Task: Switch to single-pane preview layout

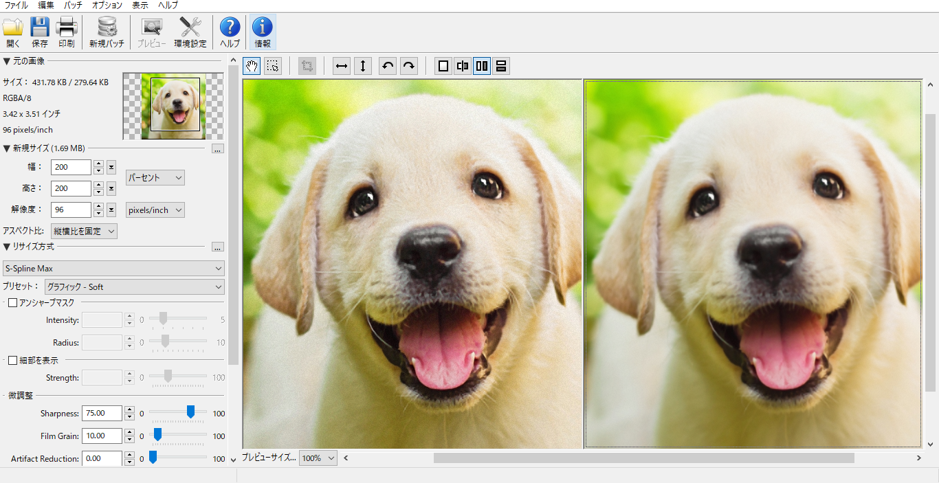Action: pos(443,66)
